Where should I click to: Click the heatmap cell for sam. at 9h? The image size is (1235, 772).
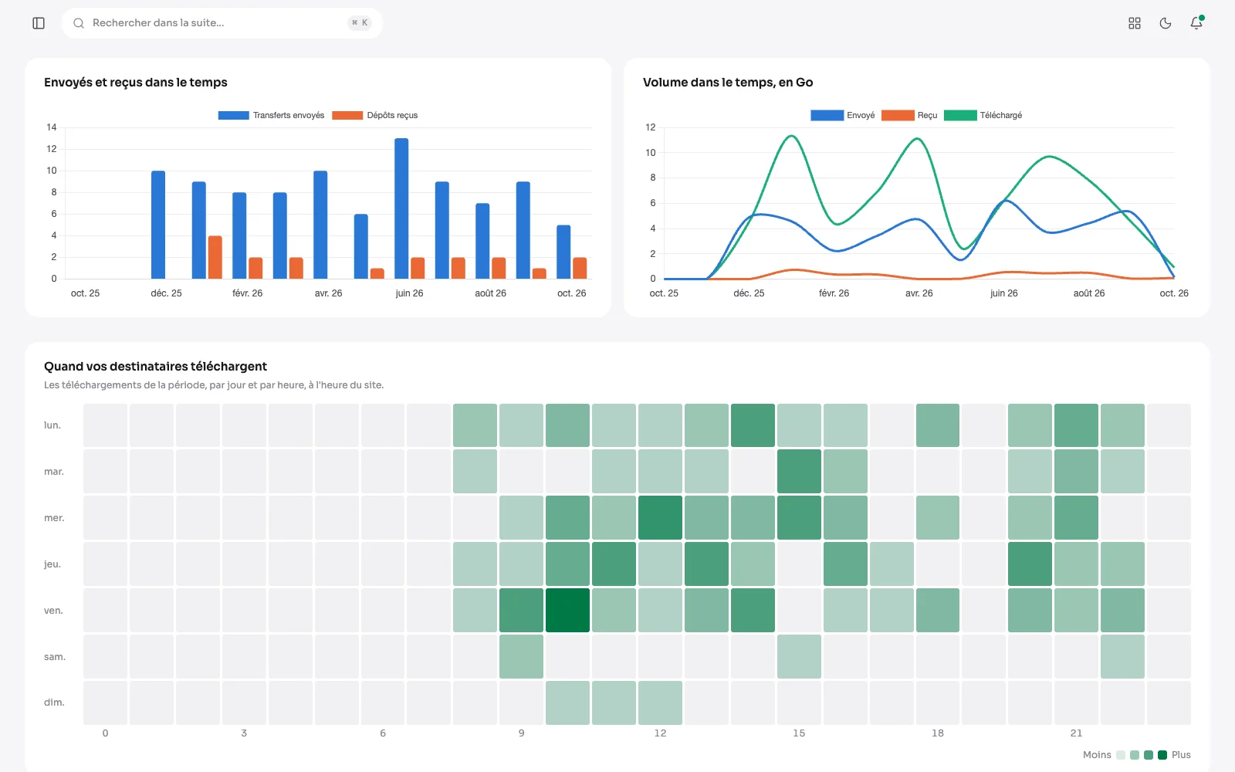[x=521, y=656]
